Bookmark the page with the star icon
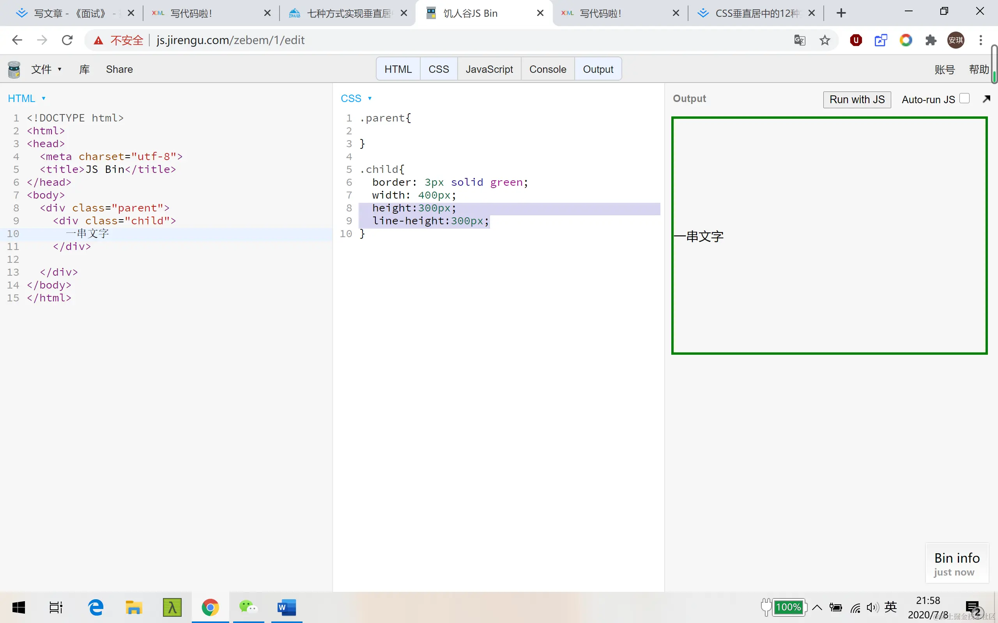This screenshot has height=623, width=998. 825,40
